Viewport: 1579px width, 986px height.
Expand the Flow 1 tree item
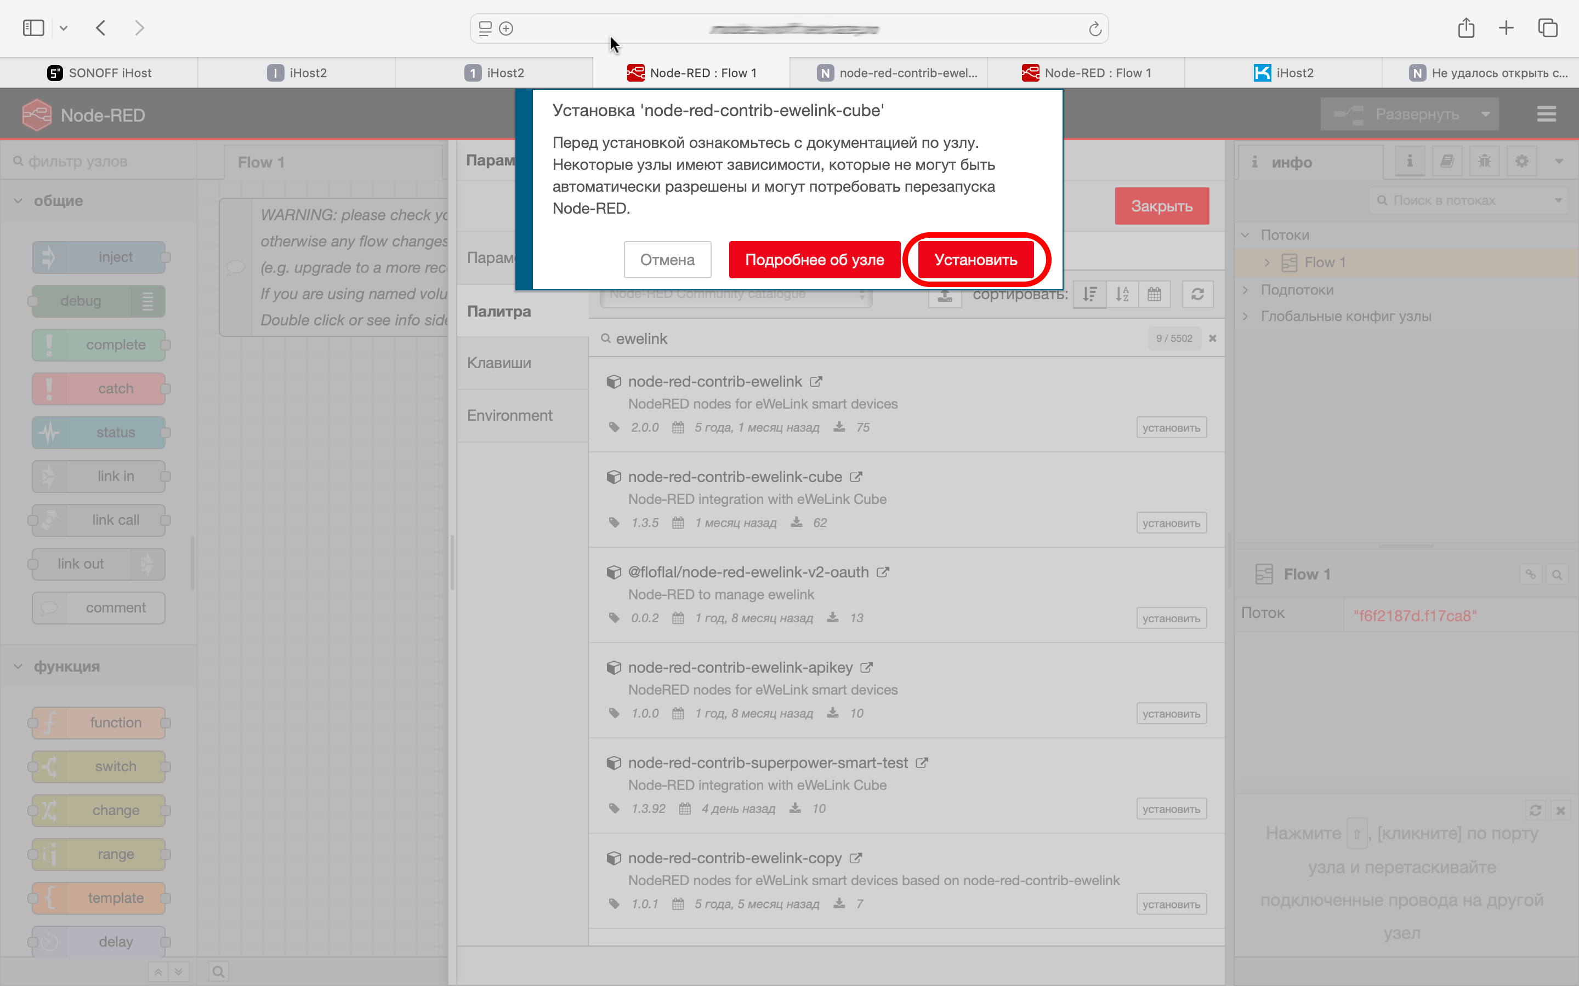[x=1267, y=262]
